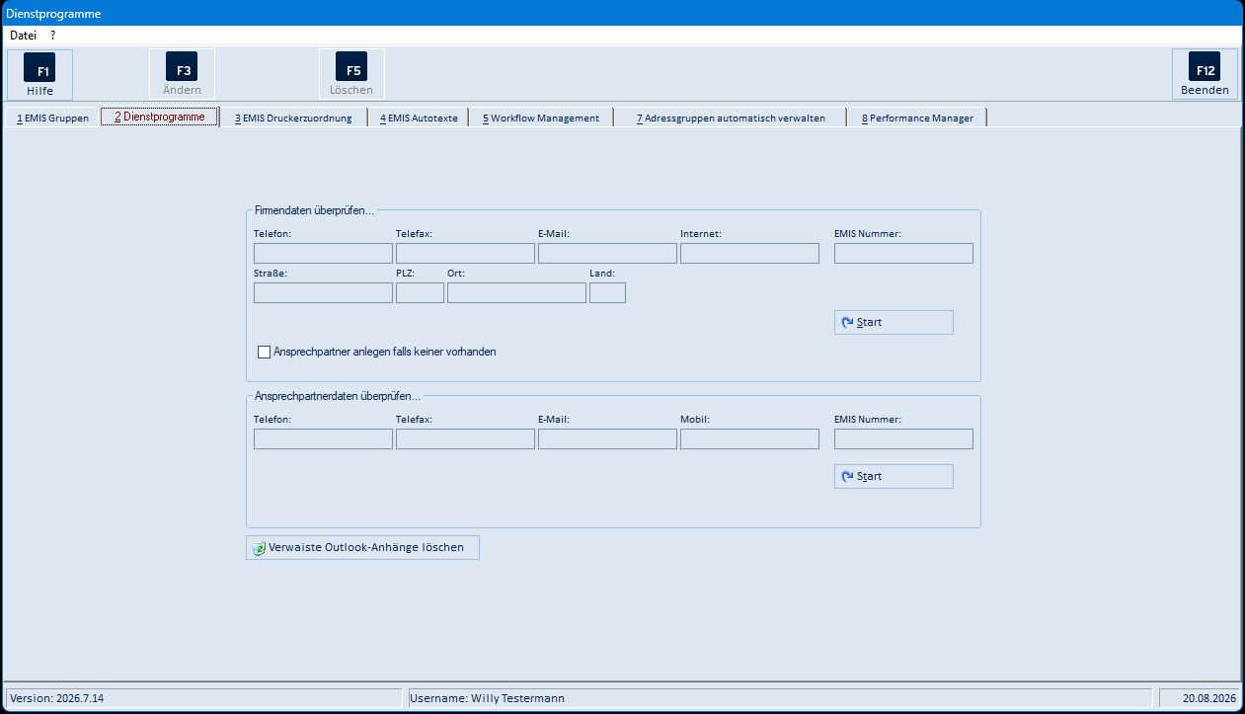Viewport: 1245px width, 714px height.
Task: Select the 8 Performance Manager tab
Action: [x=917, y=119]
